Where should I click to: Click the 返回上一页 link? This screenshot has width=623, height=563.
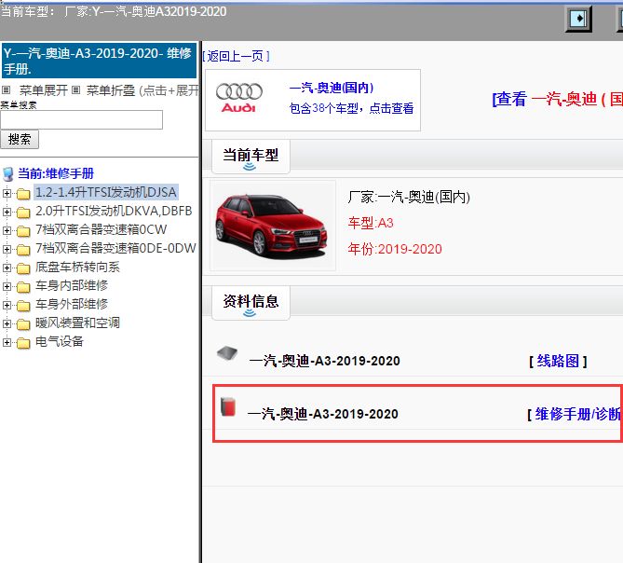click(236, 56)
